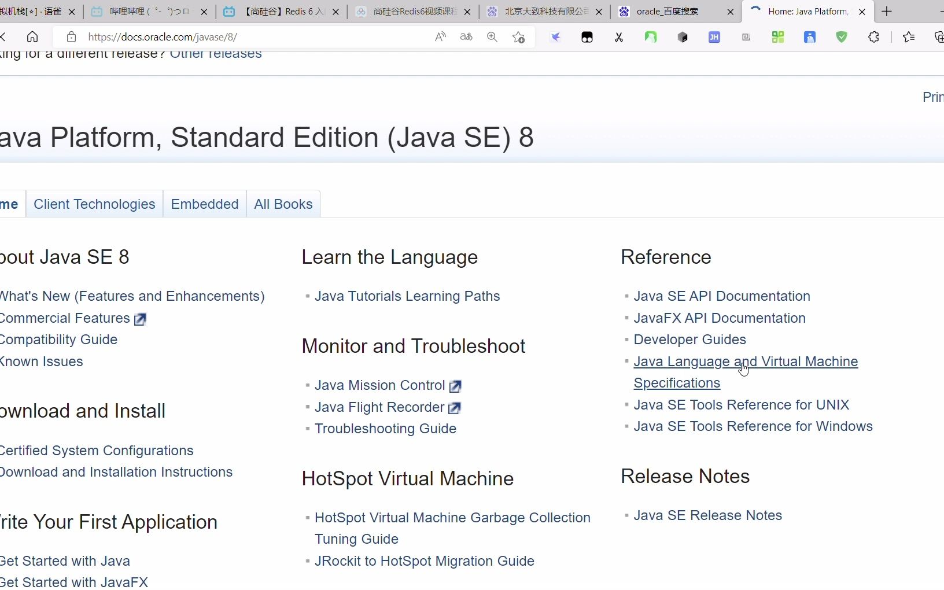Viewport: 944px width, 590px height.
Task: Click the scissors extension icon
Action: pos(619,37)
